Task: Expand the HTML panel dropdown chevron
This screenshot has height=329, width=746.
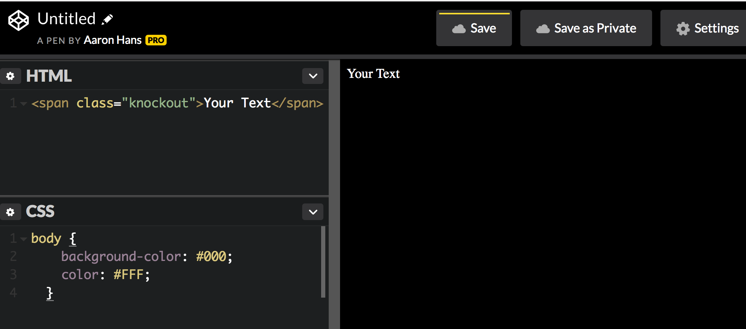Action: (313, 76)
